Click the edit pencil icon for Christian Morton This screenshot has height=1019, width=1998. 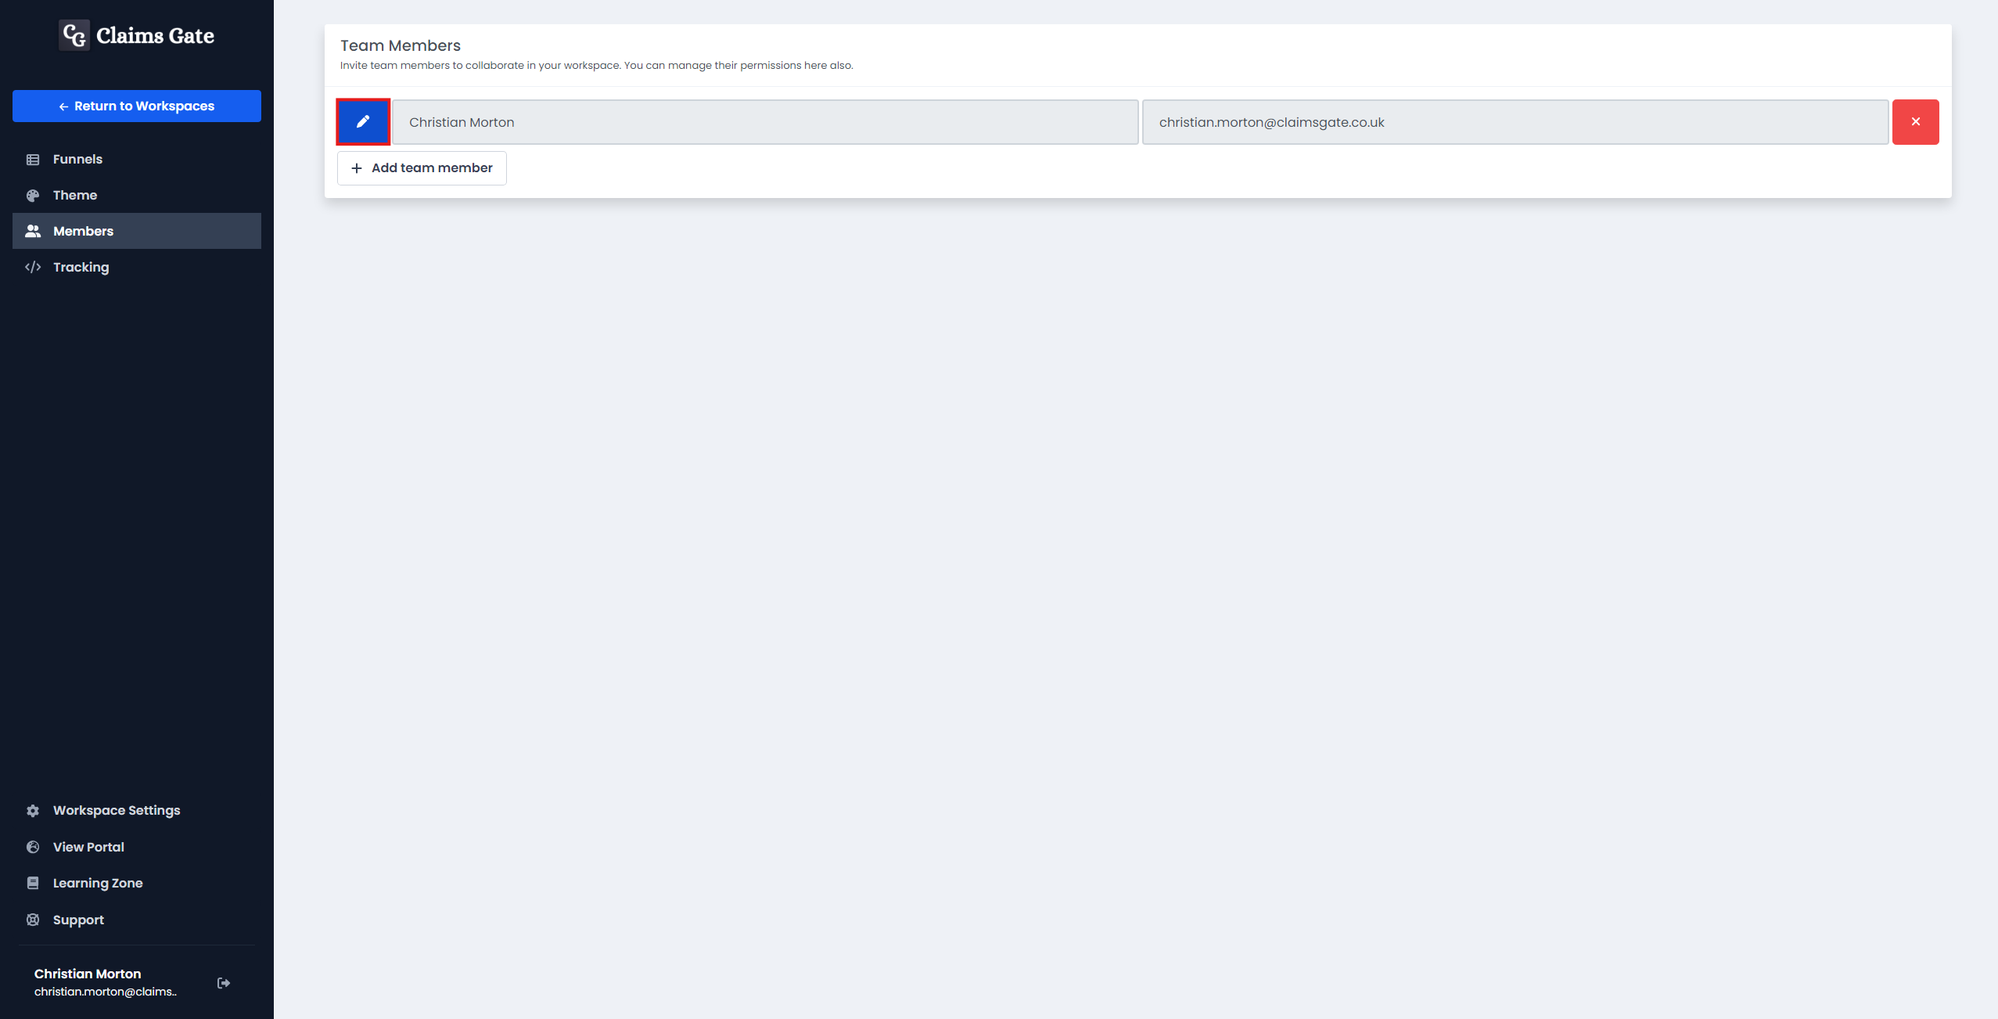pyautogui.click(x=362, y=122)
